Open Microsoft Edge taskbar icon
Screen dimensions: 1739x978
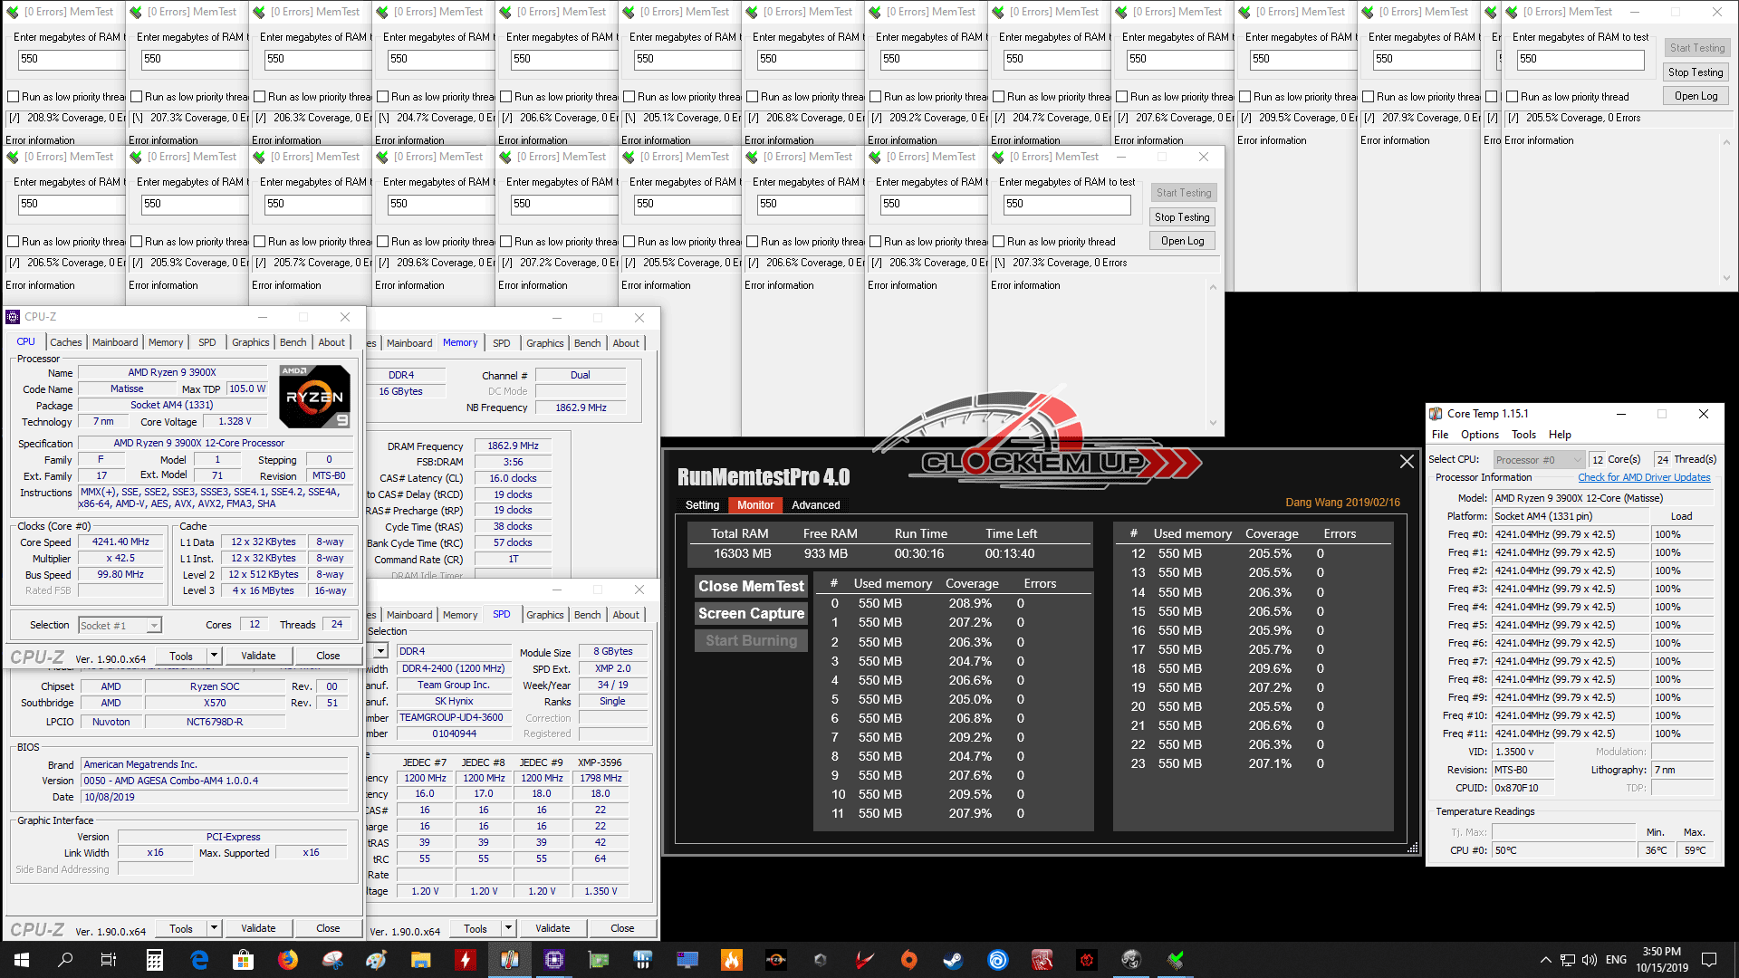click(x=199, y=960)
